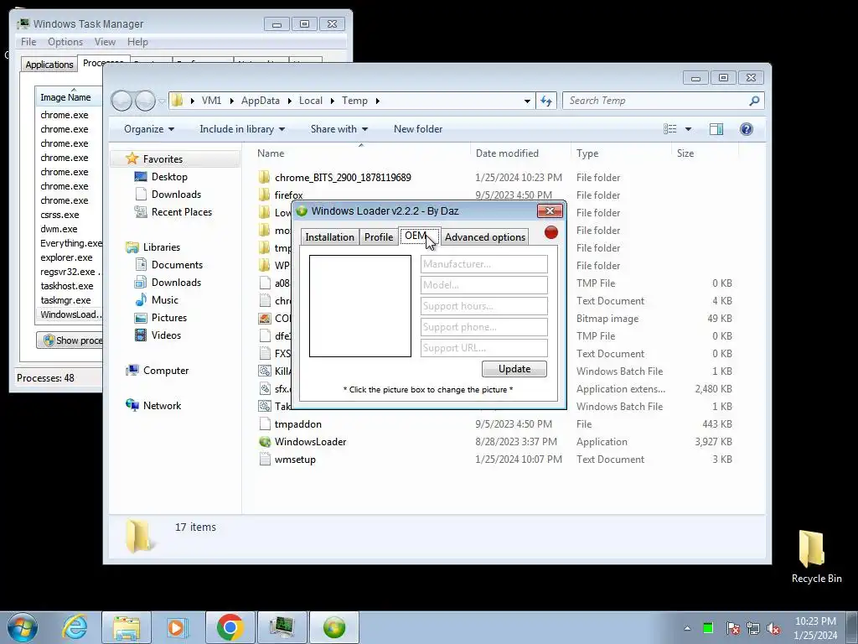Focus the Support phone field
Image resolution: width=858 pixels, height=644 pixels.
[x=483, y=327]
